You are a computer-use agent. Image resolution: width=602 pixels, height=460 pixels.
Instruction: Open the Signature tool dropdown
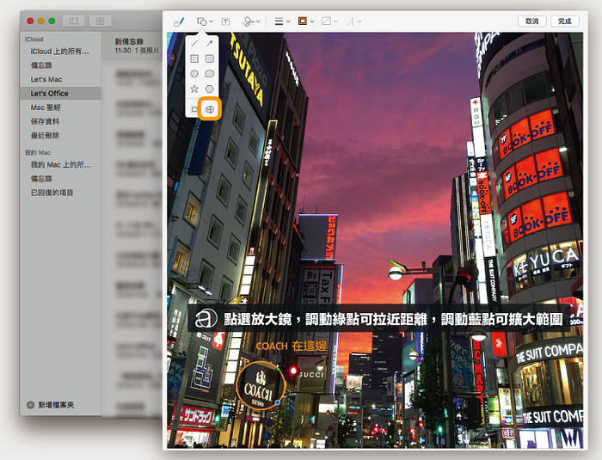click(251, 21)
